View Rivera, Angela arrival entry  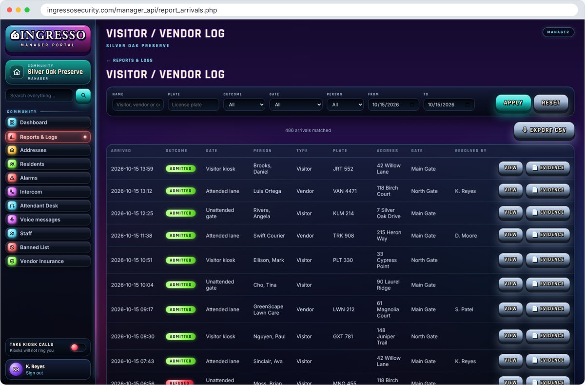[510, 212]
